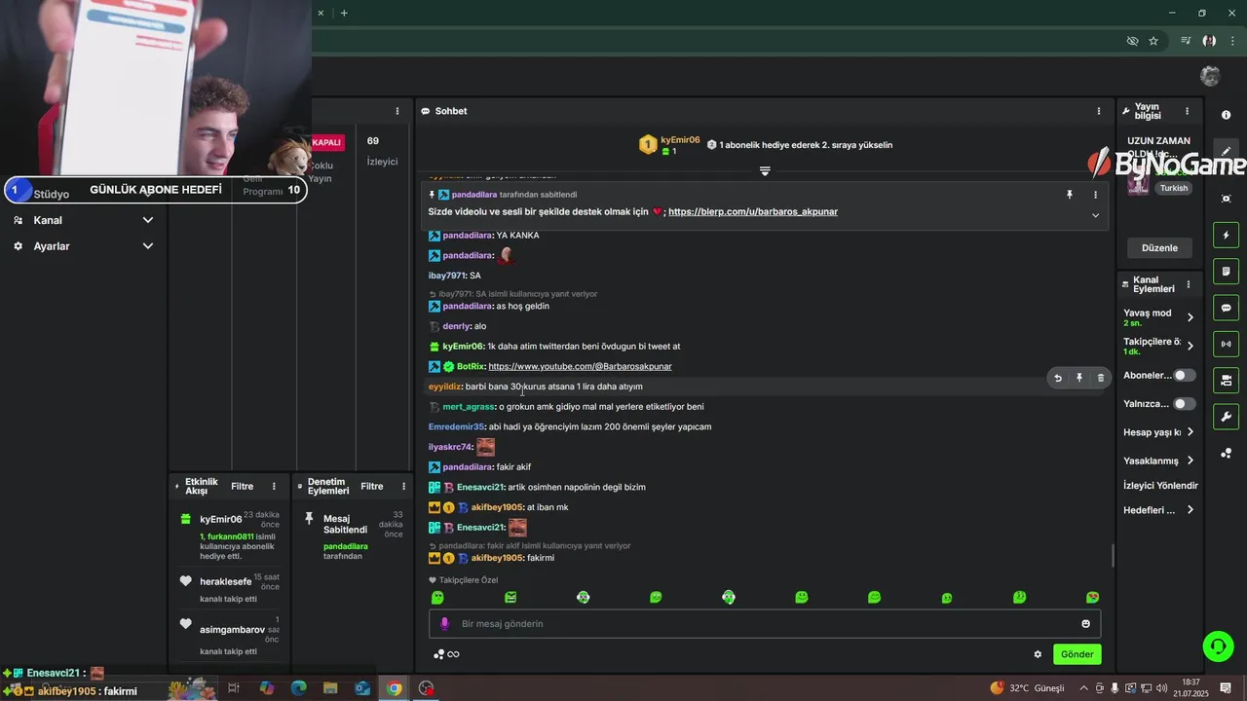Click the green support headset bubble
Image resolution: width=1247 pixels, height=701 pixels.
[1217, 646]
